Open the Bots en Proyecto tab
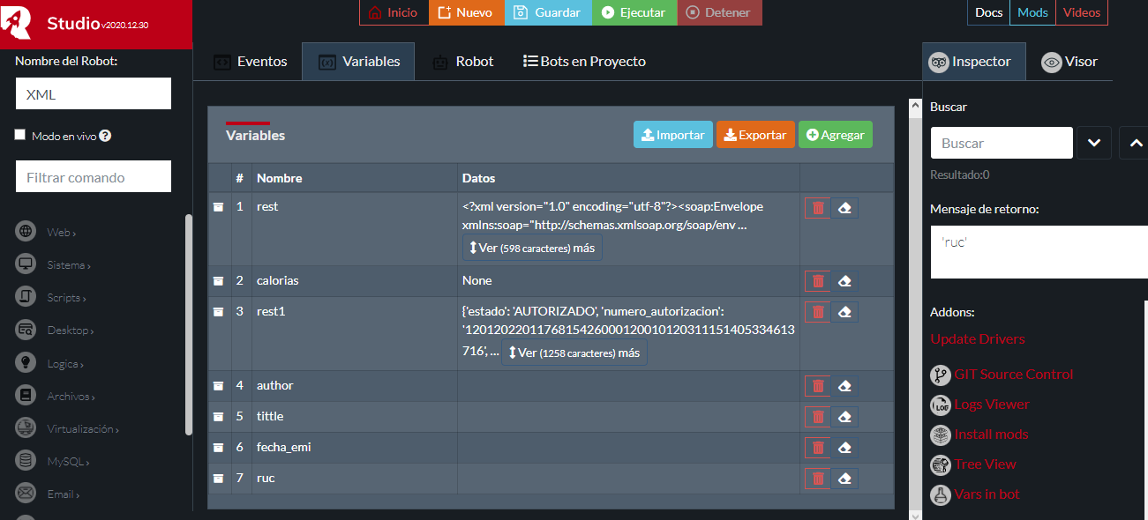Viewport: 1148px width, 520px height. [x=584, y=62]
